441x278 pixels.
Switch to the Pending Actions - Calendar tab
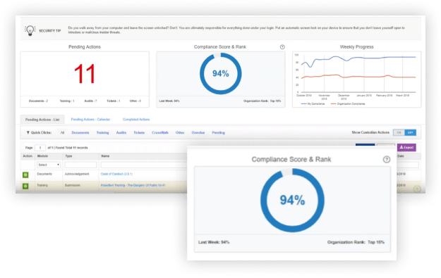[90, 119]
